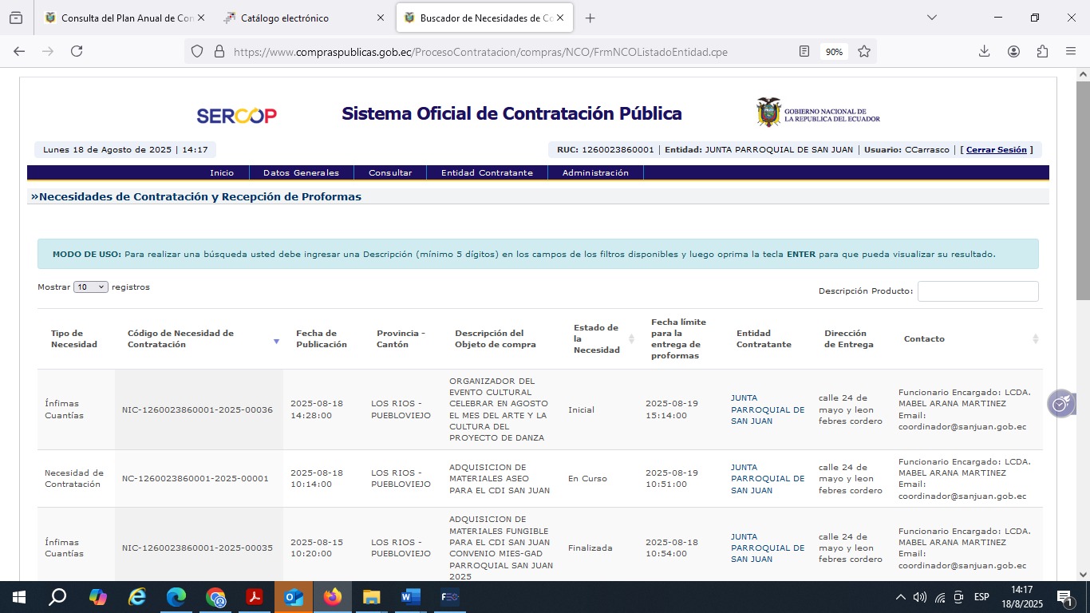Bookmark this page with star icon
Screen dimensions: 1090x613
tap(863, 51)
